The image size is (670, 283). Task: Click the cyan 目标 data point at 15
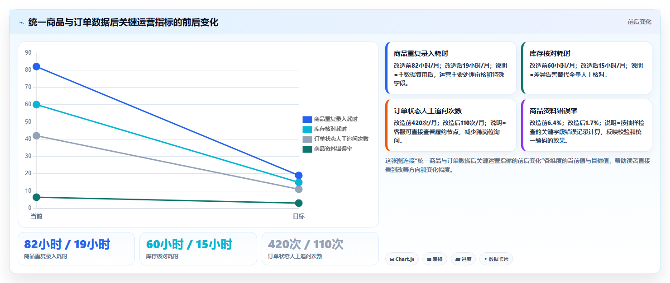(299, 182)
